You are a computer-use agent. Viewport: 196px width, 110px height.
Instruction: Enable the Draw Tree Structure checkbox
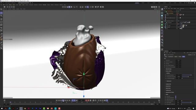point(175,99)
